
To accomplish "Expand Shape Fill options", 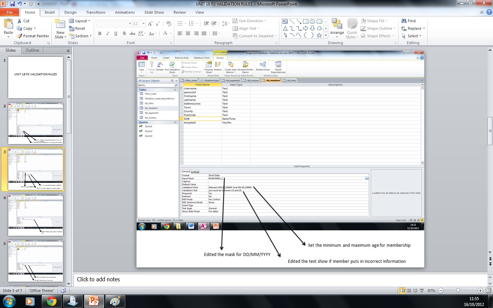I will (x=374, y=21).
